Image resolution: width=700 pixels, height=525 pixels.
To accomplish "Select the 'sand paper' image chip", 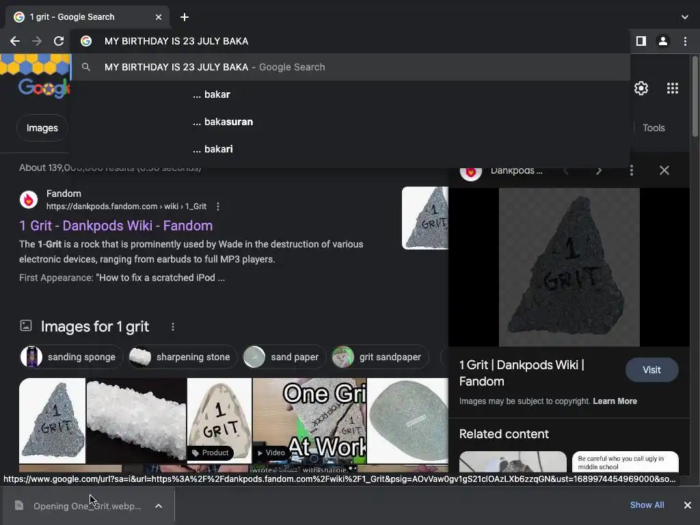I will coord(284,357).
